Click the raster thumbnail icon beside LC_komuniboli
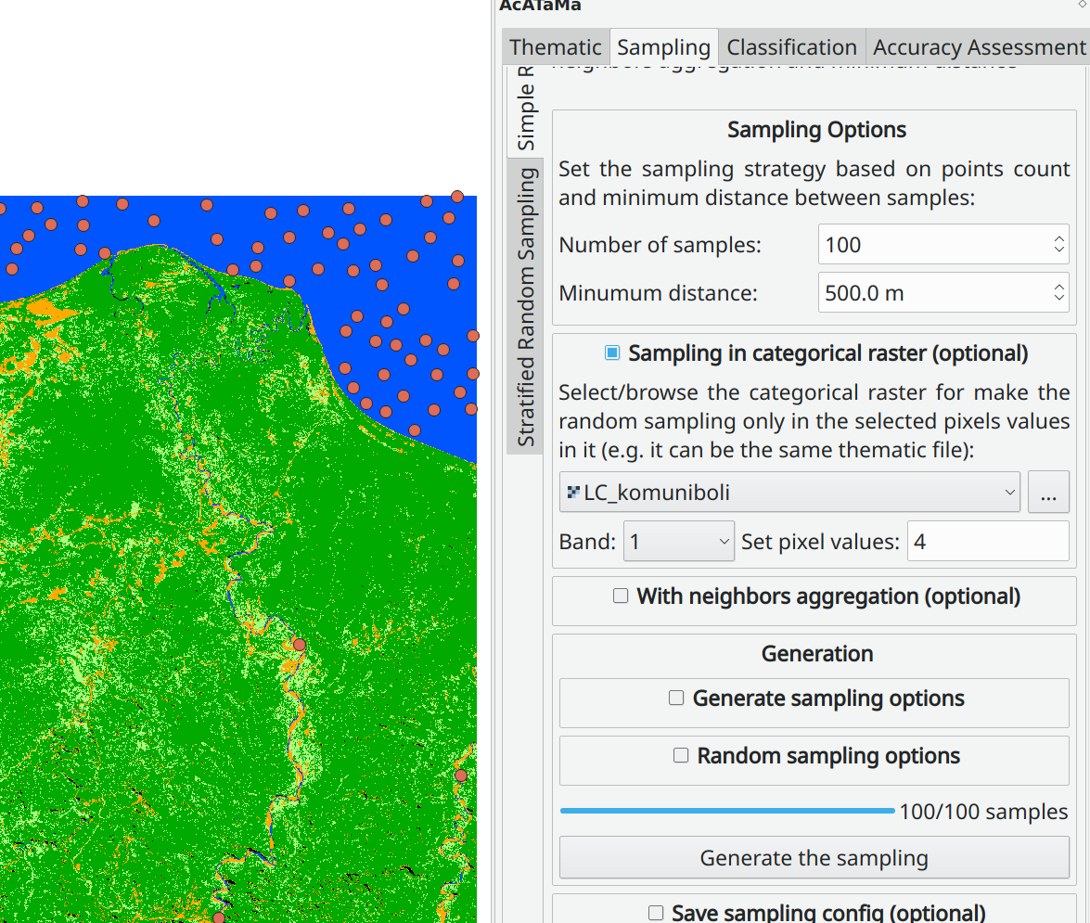 coord(573,492)
